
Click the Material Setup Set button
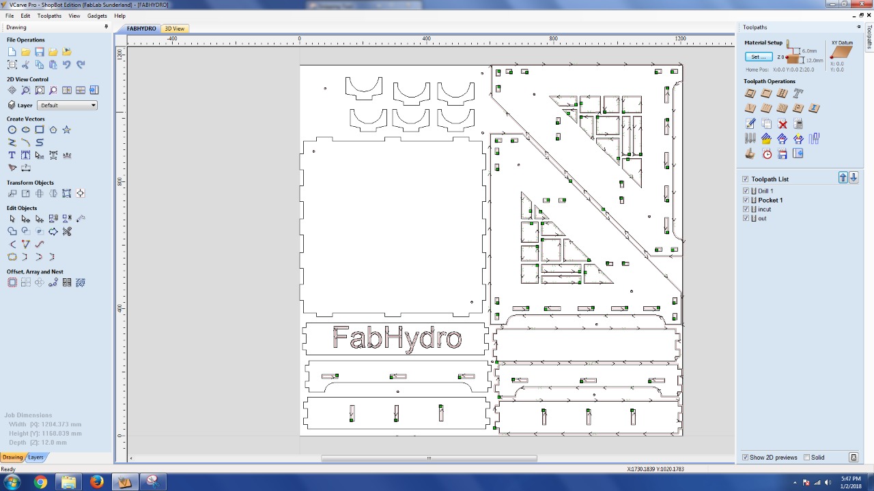pos(759,57)
